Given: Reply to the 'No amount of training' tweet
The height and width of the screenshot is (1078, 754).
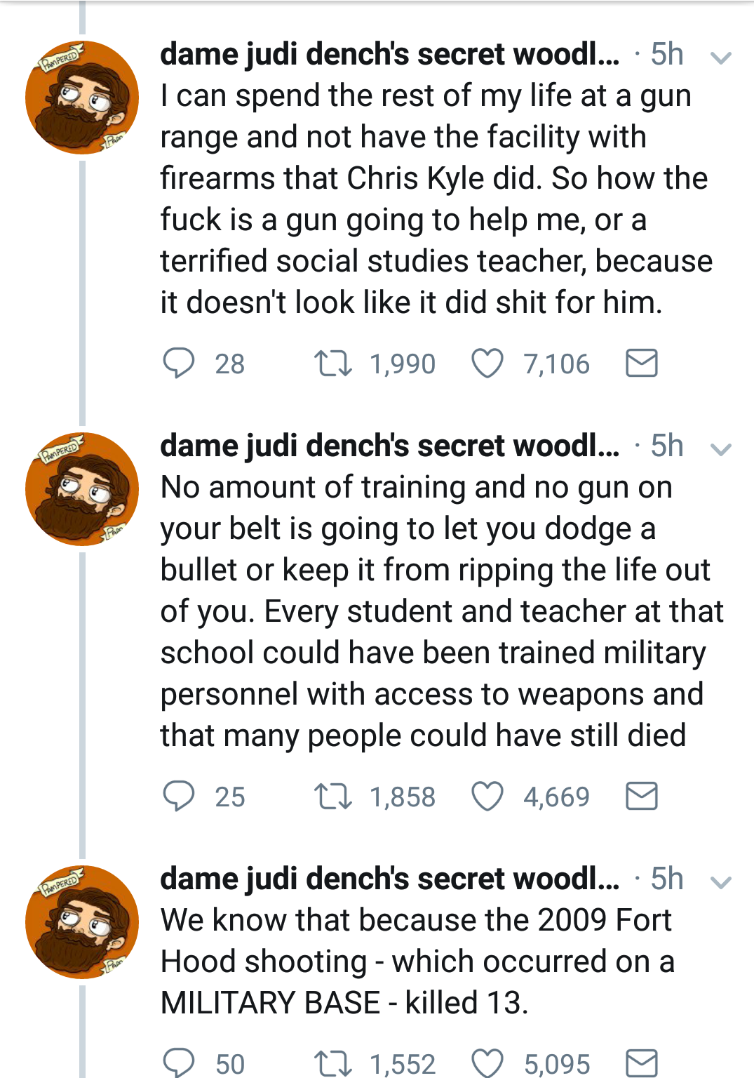Looking at the screenshot, I should (x=178, y=797).
